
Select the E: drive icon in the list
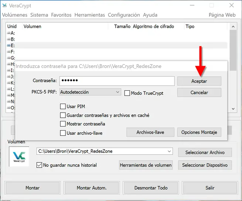point(9,45)
